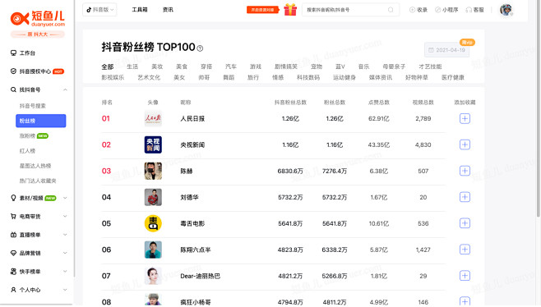Click the red promotion button beside the gift
Screen dimensions: 541x307
pyautogui.click(x=262, y=10)
